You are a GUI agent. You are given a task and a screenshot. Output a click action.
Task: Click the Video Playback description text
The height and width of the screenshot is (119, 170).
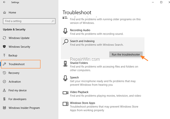click(x=106, y=96)
